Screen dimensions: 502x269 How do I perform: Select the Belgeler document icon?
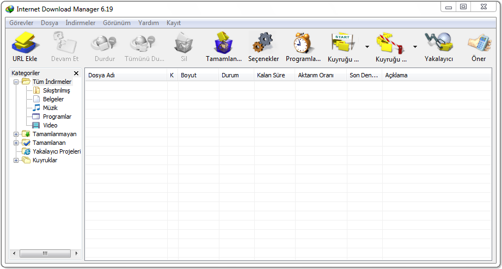tap(36, 99)
